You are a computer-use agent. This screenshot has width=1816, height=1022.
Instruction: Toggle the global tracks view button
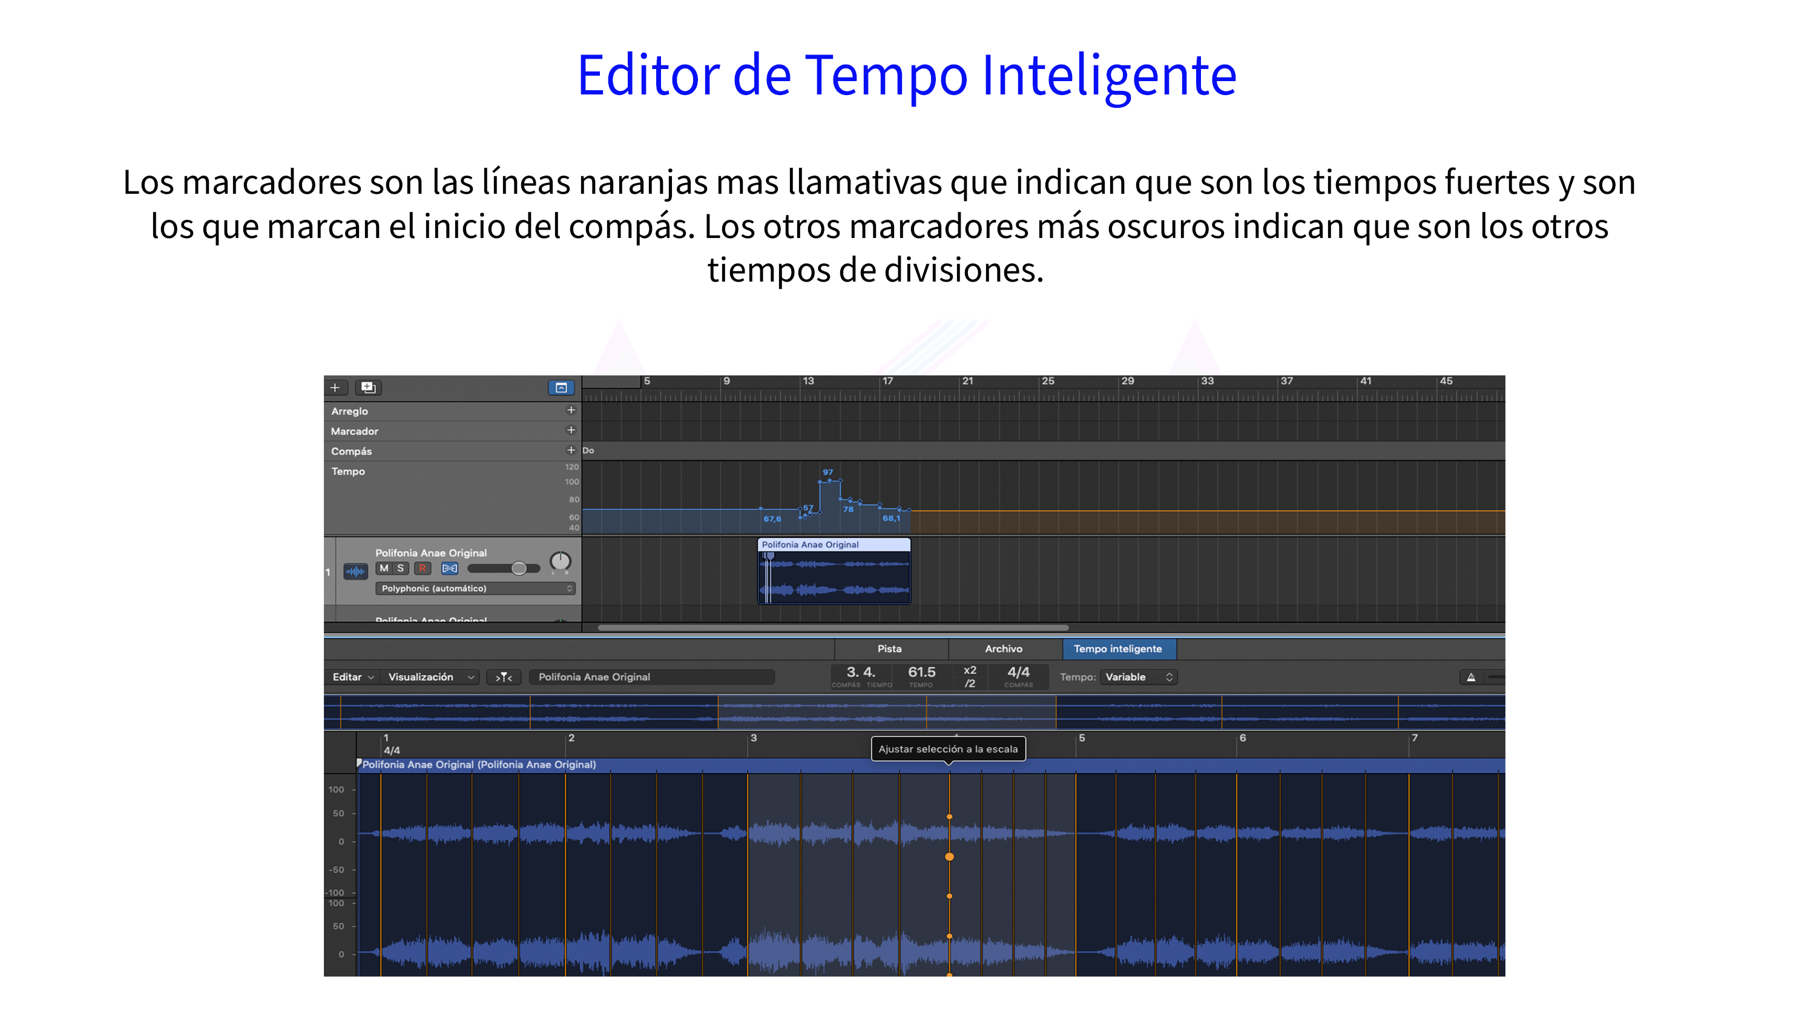pyautogui.click(x=561, y=387)
